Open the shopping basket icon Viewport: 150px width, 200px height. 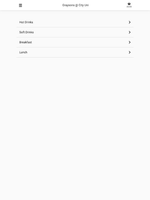pos(129,4)
